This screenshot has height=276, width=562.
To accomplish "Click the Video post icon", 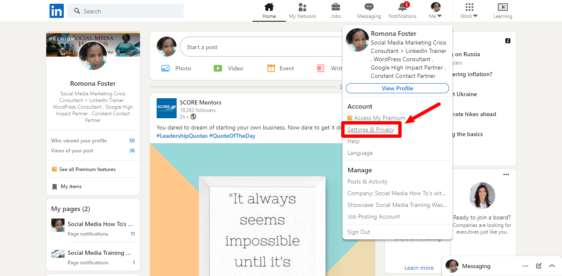I will pos(218,68).
